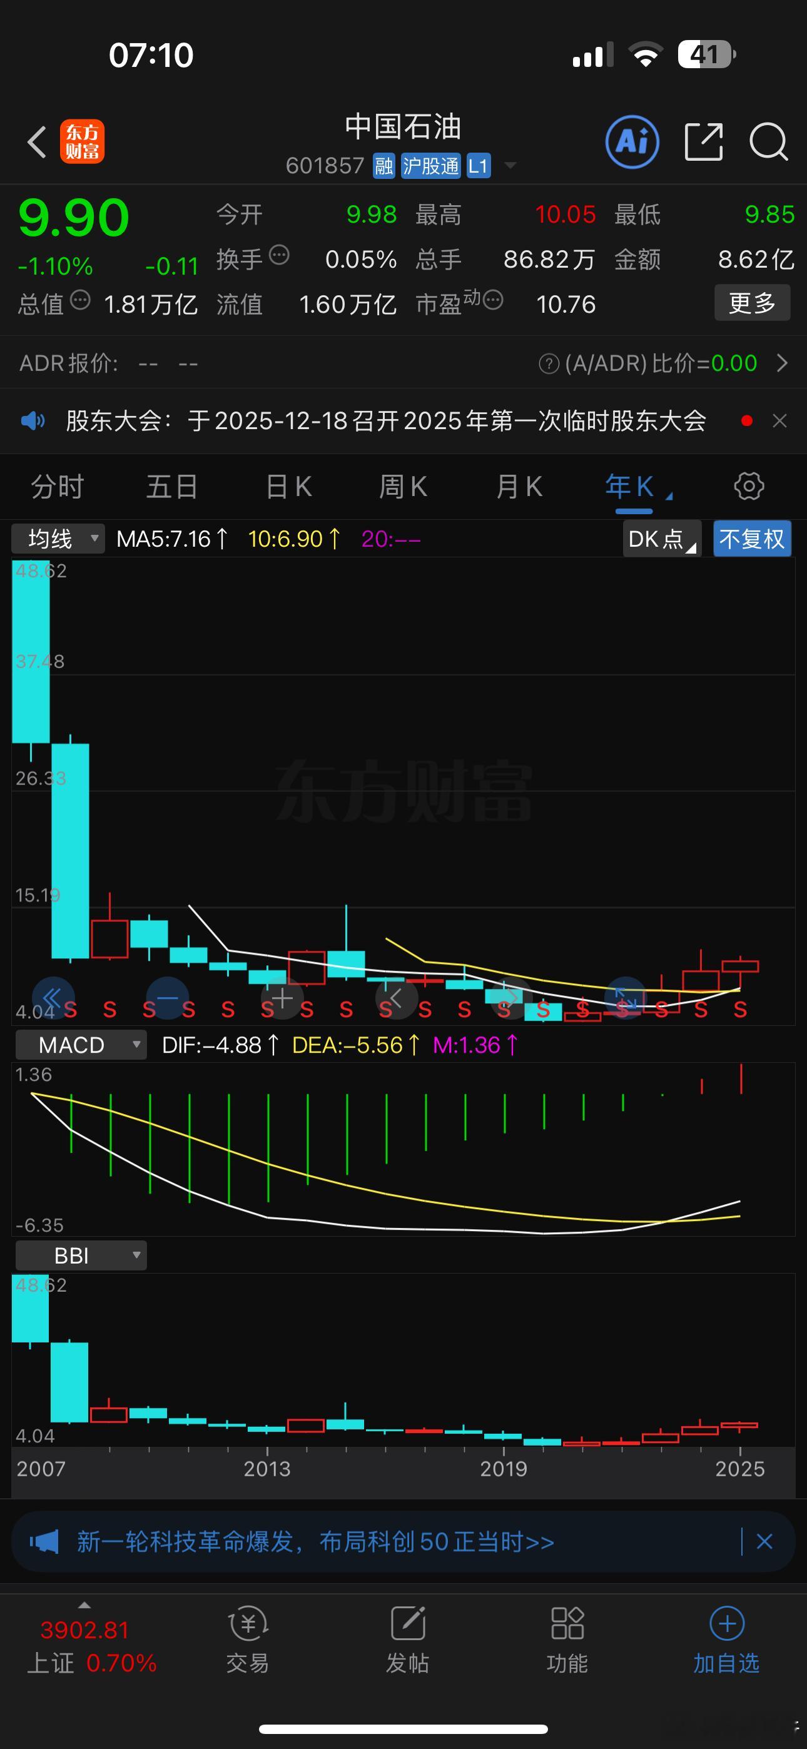Tap the 市盈 10.76 value
The image size is (807, 1749).
[566, 304]
